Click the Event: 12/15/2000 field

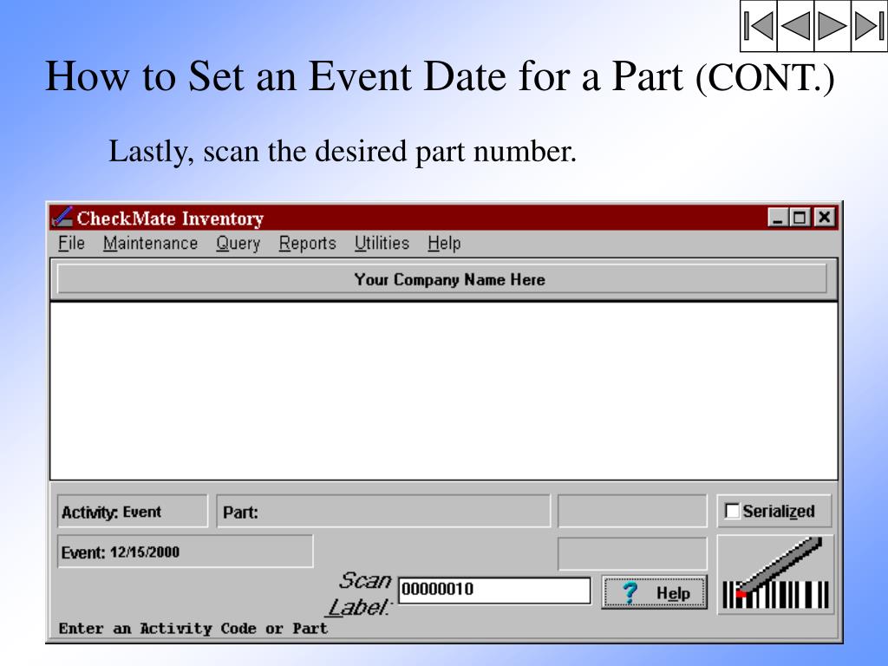186,552
